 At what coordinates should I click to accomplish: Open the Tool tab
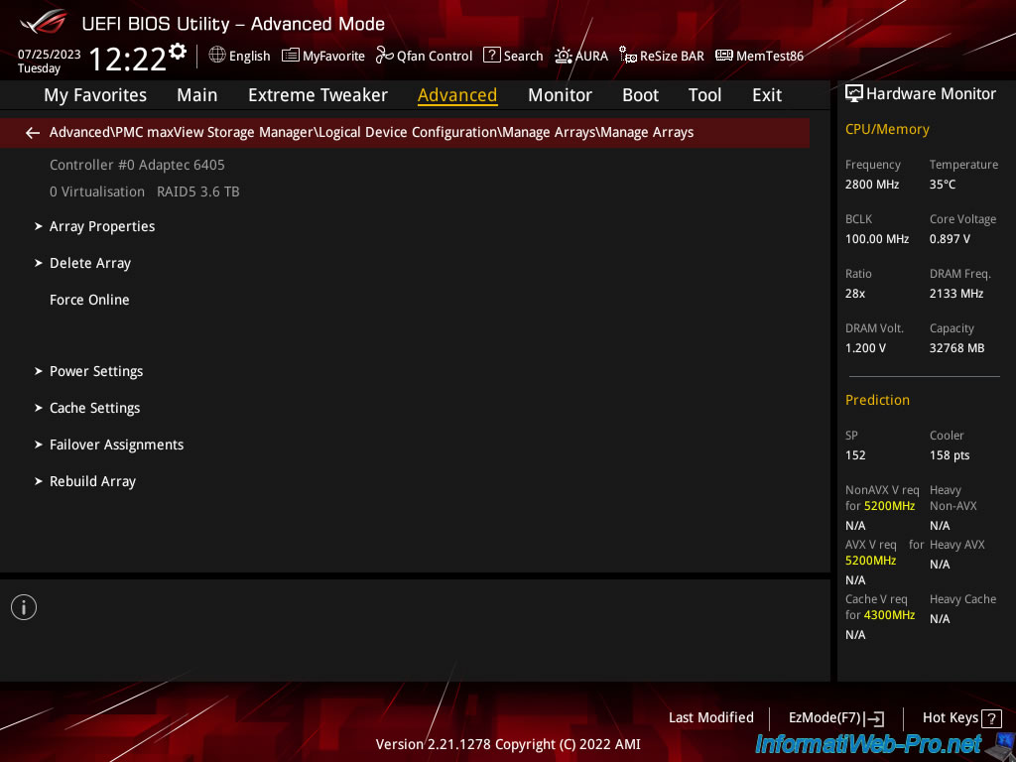[x=704, y=95]
